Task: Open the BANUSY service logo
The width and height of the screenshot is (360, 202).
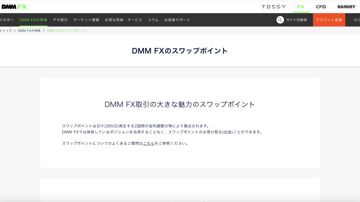Action: [346, 7]
